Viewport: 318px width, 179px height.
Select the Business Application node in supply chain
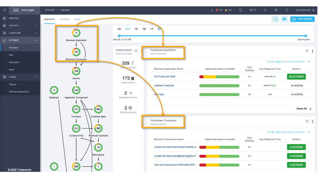[76, 33]
